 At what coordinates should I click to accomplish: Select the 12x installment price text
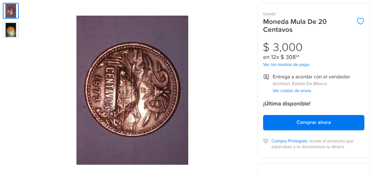(x=281, y=57)
